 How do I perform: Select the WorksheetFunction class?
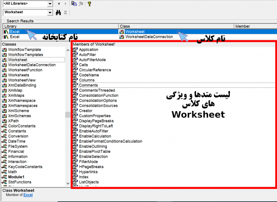pos(25,70)
